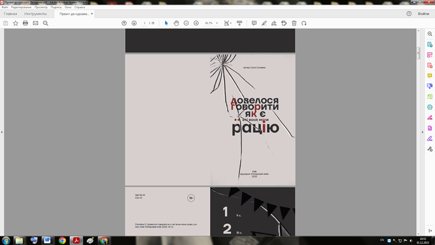Expand right panel labels at bottom
This screenshot has height=245, width=435.
coord(430,231)
